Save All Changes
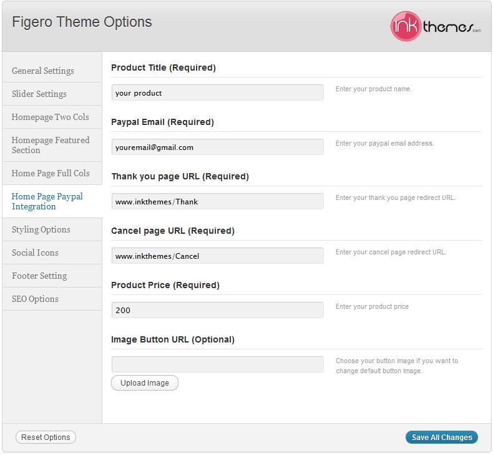The height and width of the screenshot is (455, 493). point(442,437)
